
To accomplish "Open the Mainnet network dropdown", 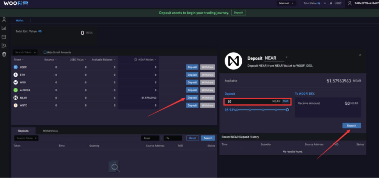I will 287,4.
